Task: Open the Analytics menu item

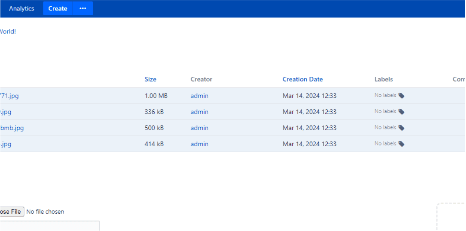Action: (22, 8)
